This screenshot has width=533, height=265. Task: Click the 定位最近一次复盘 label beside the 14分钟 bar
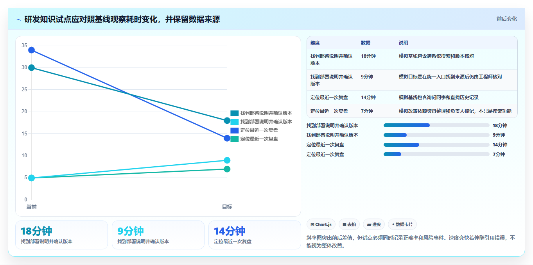[x=325, y=145]
